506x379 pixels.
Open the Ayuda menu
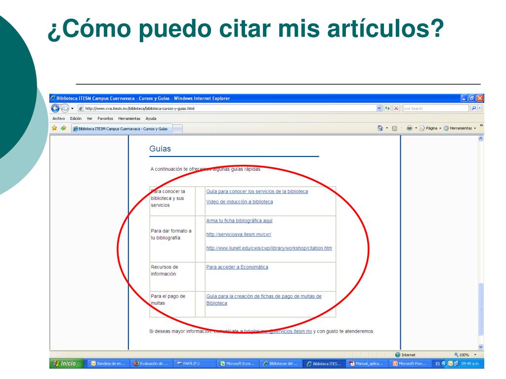(151, 118)
